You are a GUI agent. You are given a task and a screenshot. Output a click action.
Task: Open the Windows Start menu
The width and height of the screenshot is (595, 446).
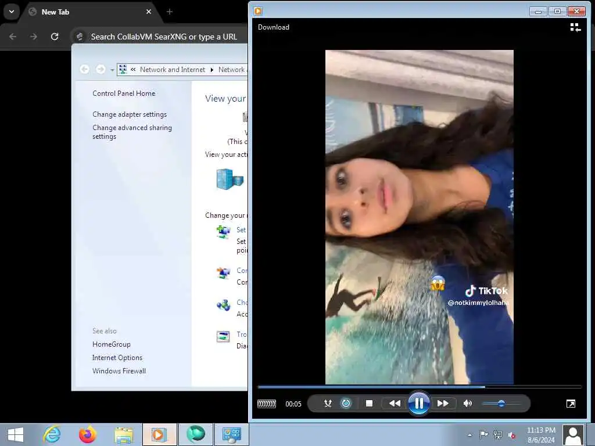tap(16, 434)
